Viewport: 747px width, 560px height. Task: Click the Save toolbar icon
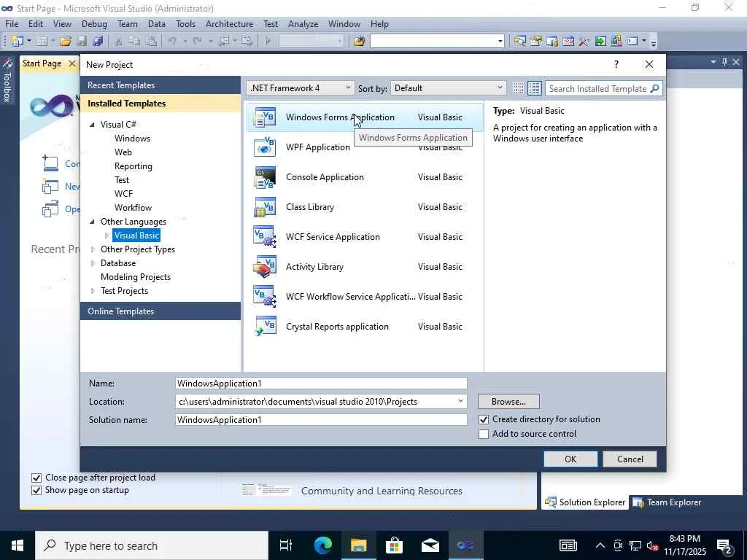82,41
